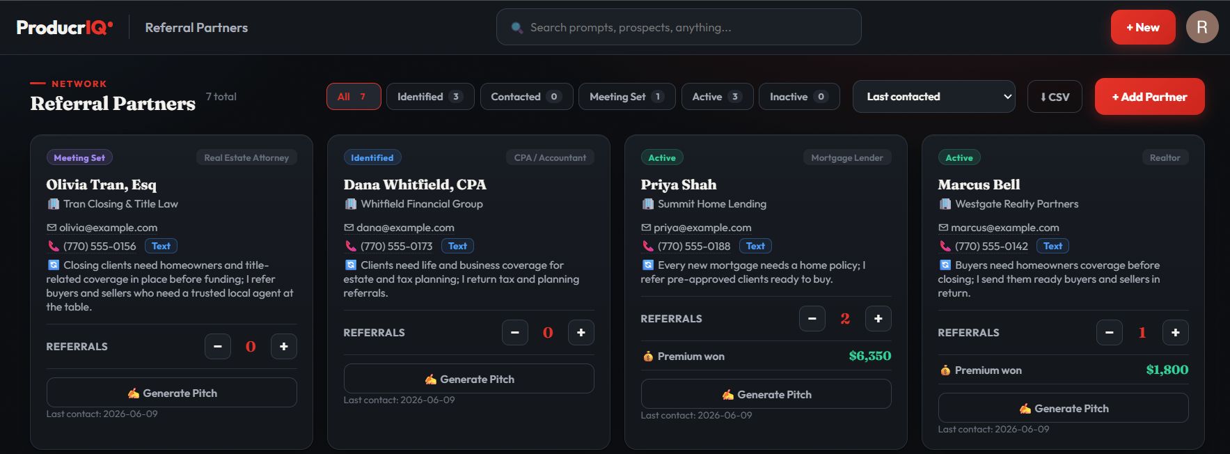Export partners with CSV button
The image size is (1230, 454).
pyautogui.click(x=1055, y=97)
